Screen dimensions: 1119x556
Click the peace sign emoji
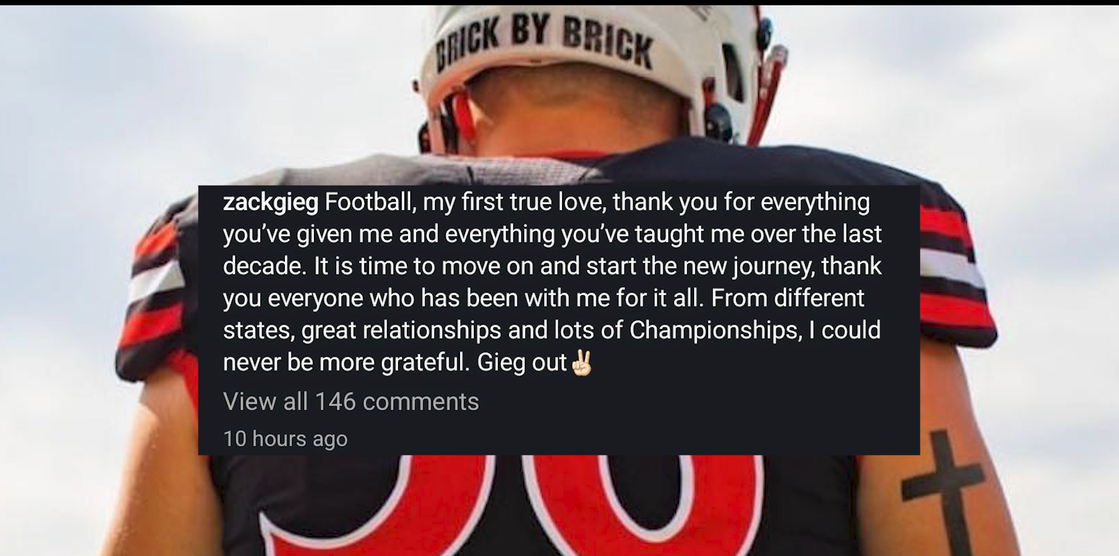(582, 362)
